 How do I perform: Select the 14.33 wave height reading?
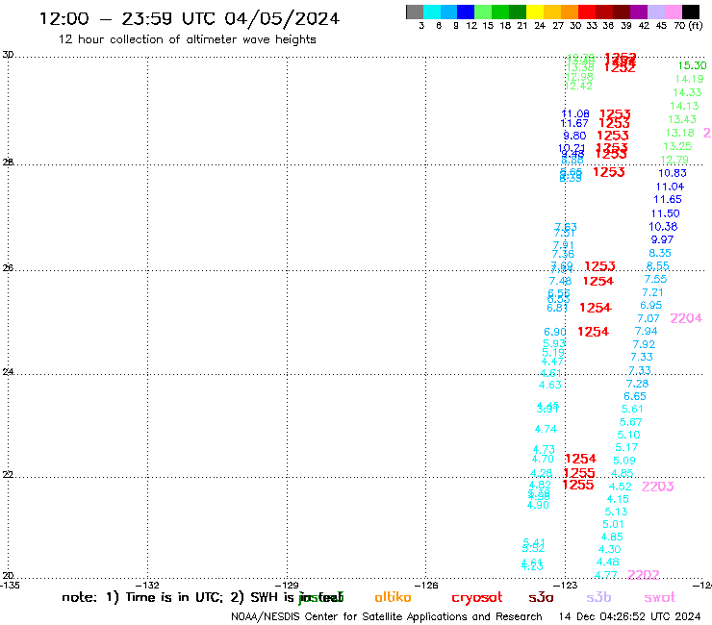pyautogui.click(x=687, y=92)
